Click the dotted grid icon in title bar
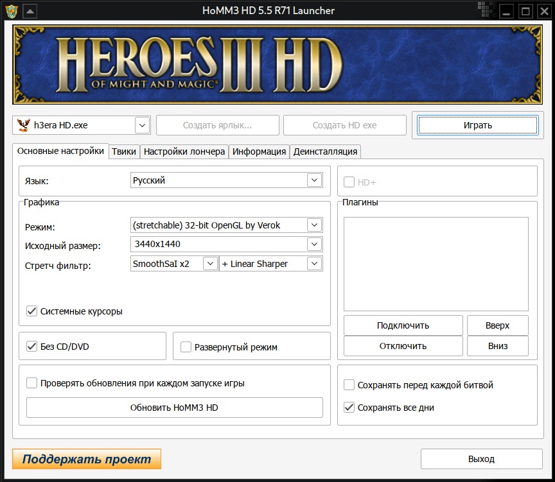The image size is (555, 482). (486, 10)
